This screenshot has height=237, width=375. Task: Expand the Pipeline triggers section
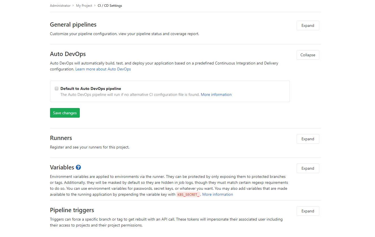click(308, 211)
